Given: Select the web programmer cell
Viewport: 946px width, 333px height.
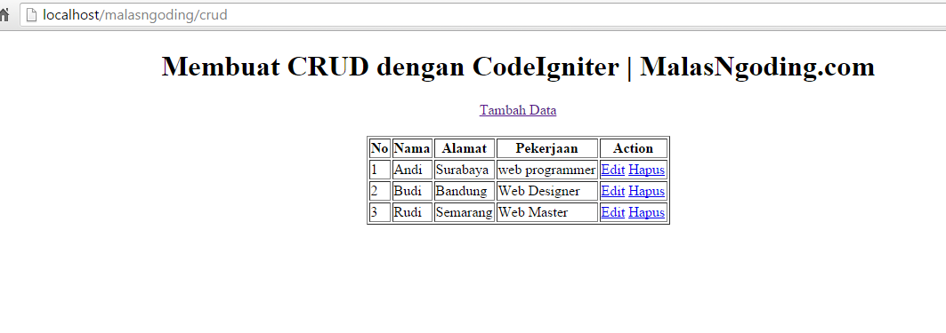Looking at the screenshot, I should tap(546, 170).
